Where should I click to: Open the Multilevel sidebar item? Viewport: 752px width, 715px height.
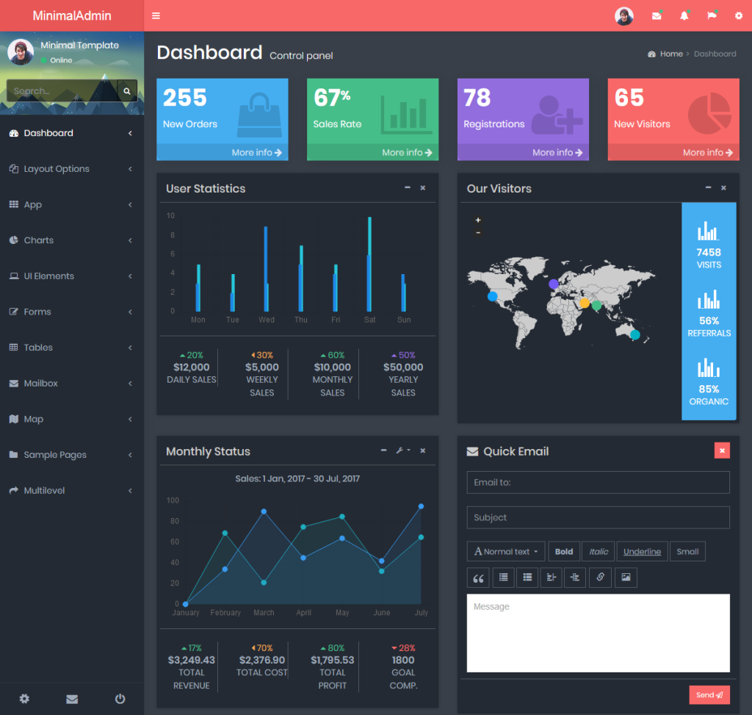pyautogui.click(x=72, y=490)
